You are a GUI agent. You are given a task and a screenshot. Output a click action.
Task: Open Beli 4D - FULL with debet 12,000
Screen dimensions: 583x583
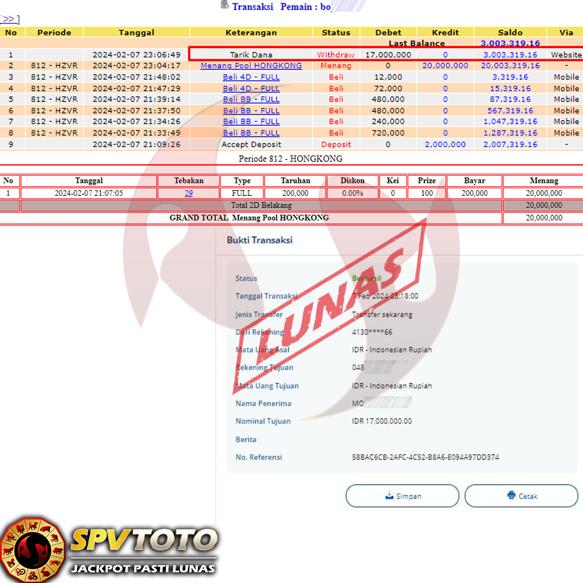point(251,77)
